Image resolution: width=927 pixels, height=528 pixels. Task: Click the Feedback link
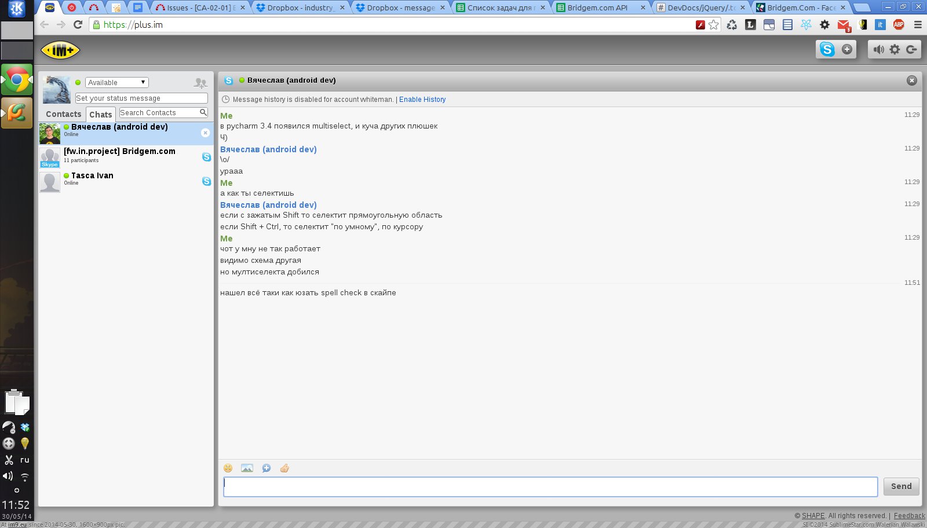pyautogui.click(x=909, y=516)
